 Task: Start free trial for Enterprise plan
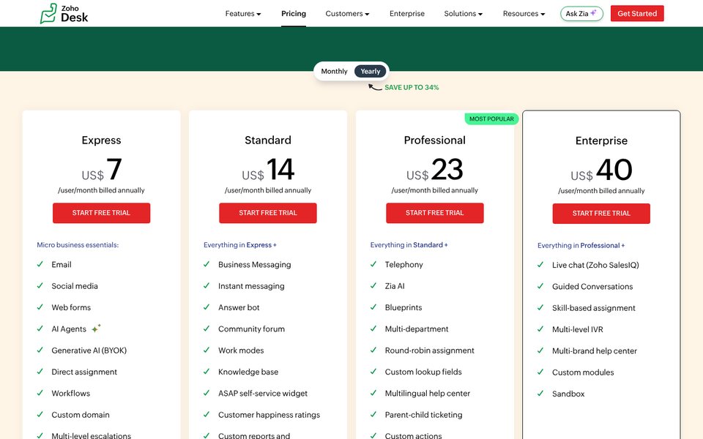pos(601,213)
